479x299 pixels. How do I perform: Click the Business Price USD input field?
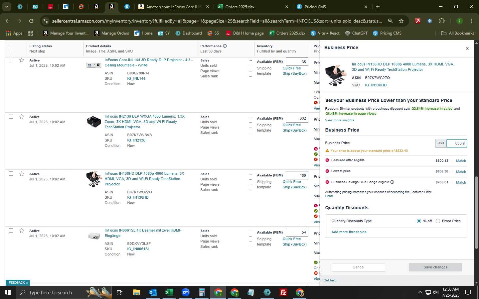click(456, 143)
